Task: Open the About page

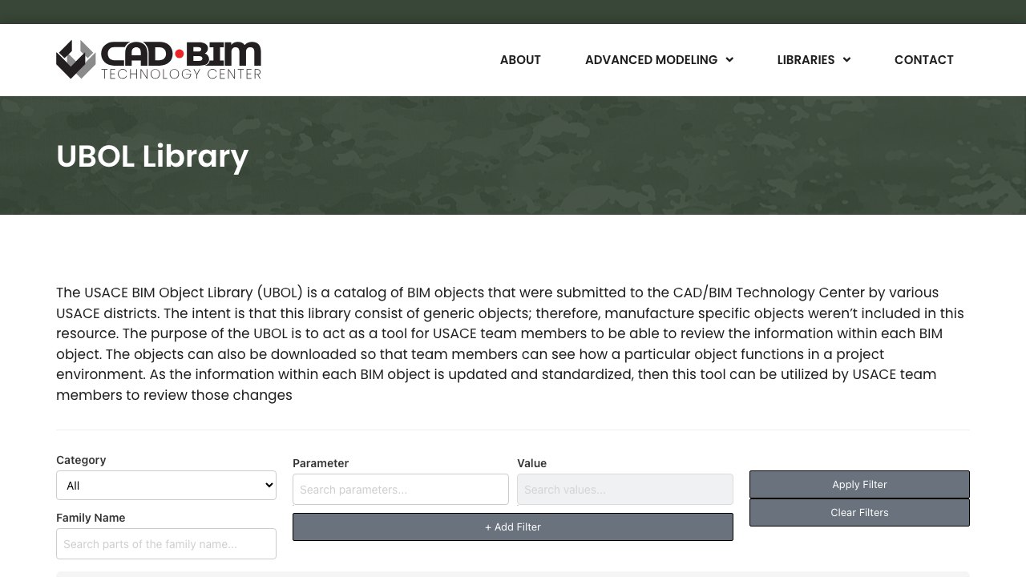Action: tap(520, 60)
